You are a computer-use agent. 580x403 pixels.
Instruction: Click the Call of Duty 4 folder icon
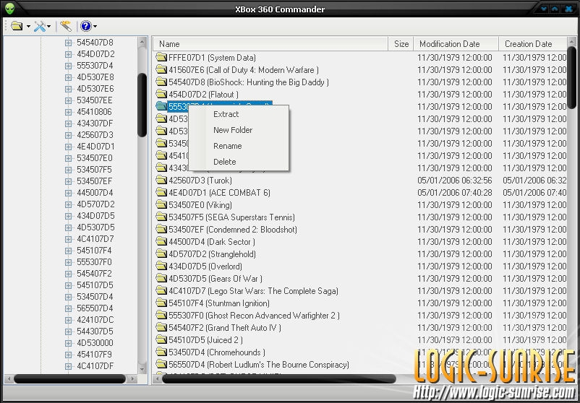(x=161, y=69)
